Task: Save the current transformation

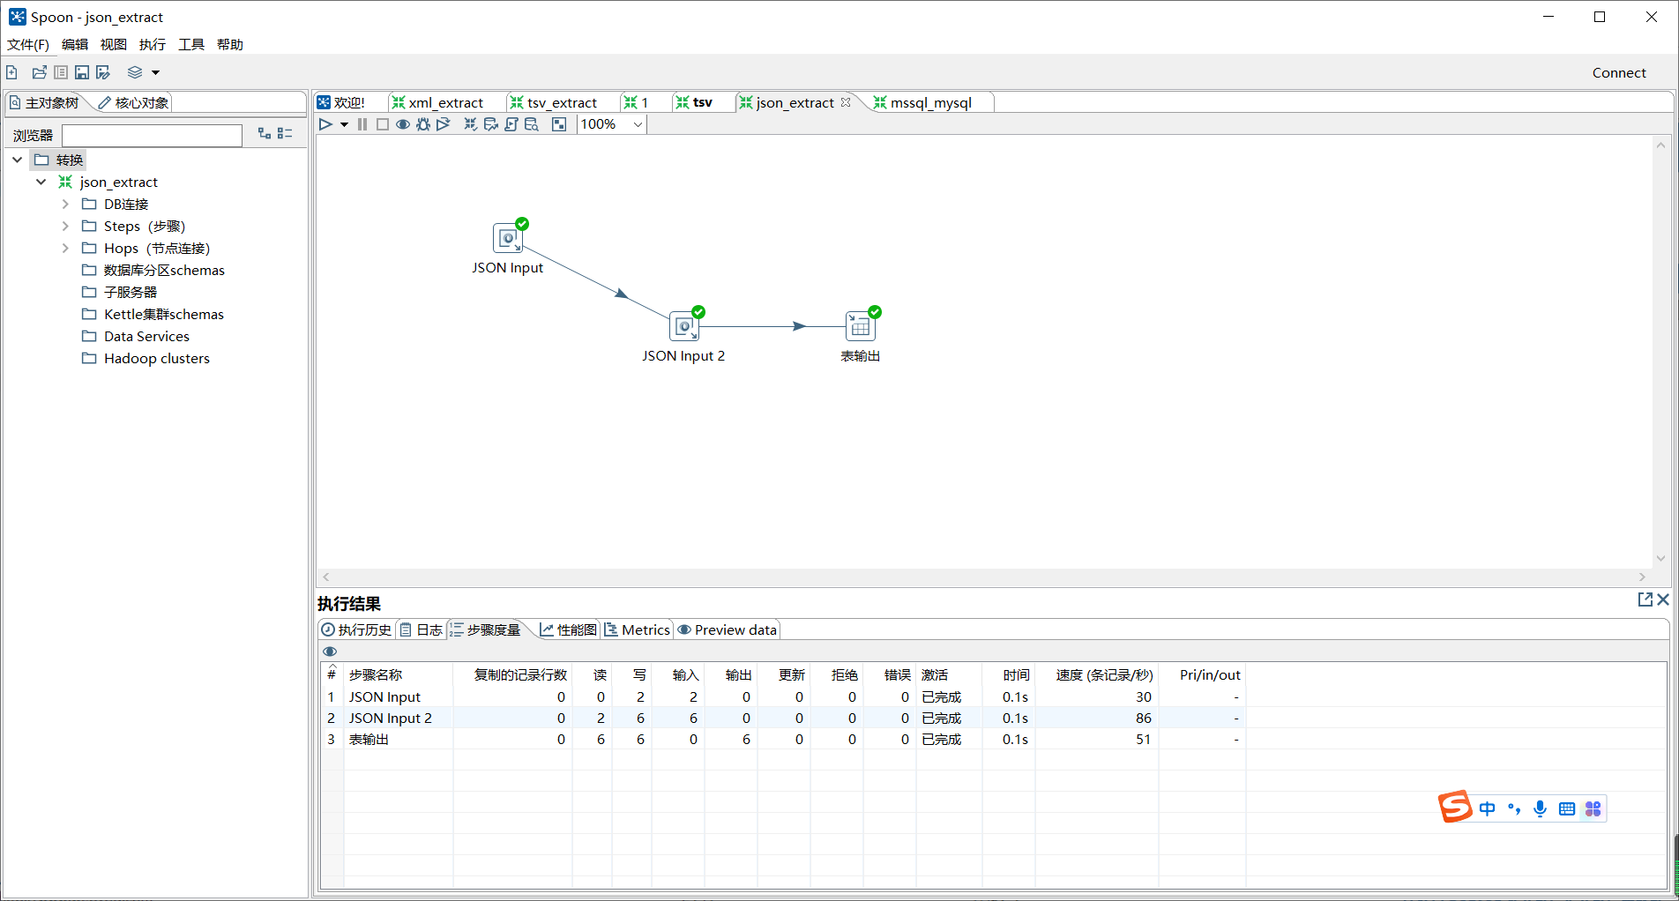Action: click(82, 72)
